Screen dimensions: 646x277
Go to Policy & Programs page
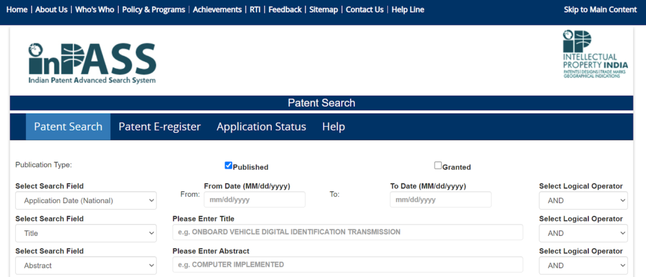(x=153, y=9)
